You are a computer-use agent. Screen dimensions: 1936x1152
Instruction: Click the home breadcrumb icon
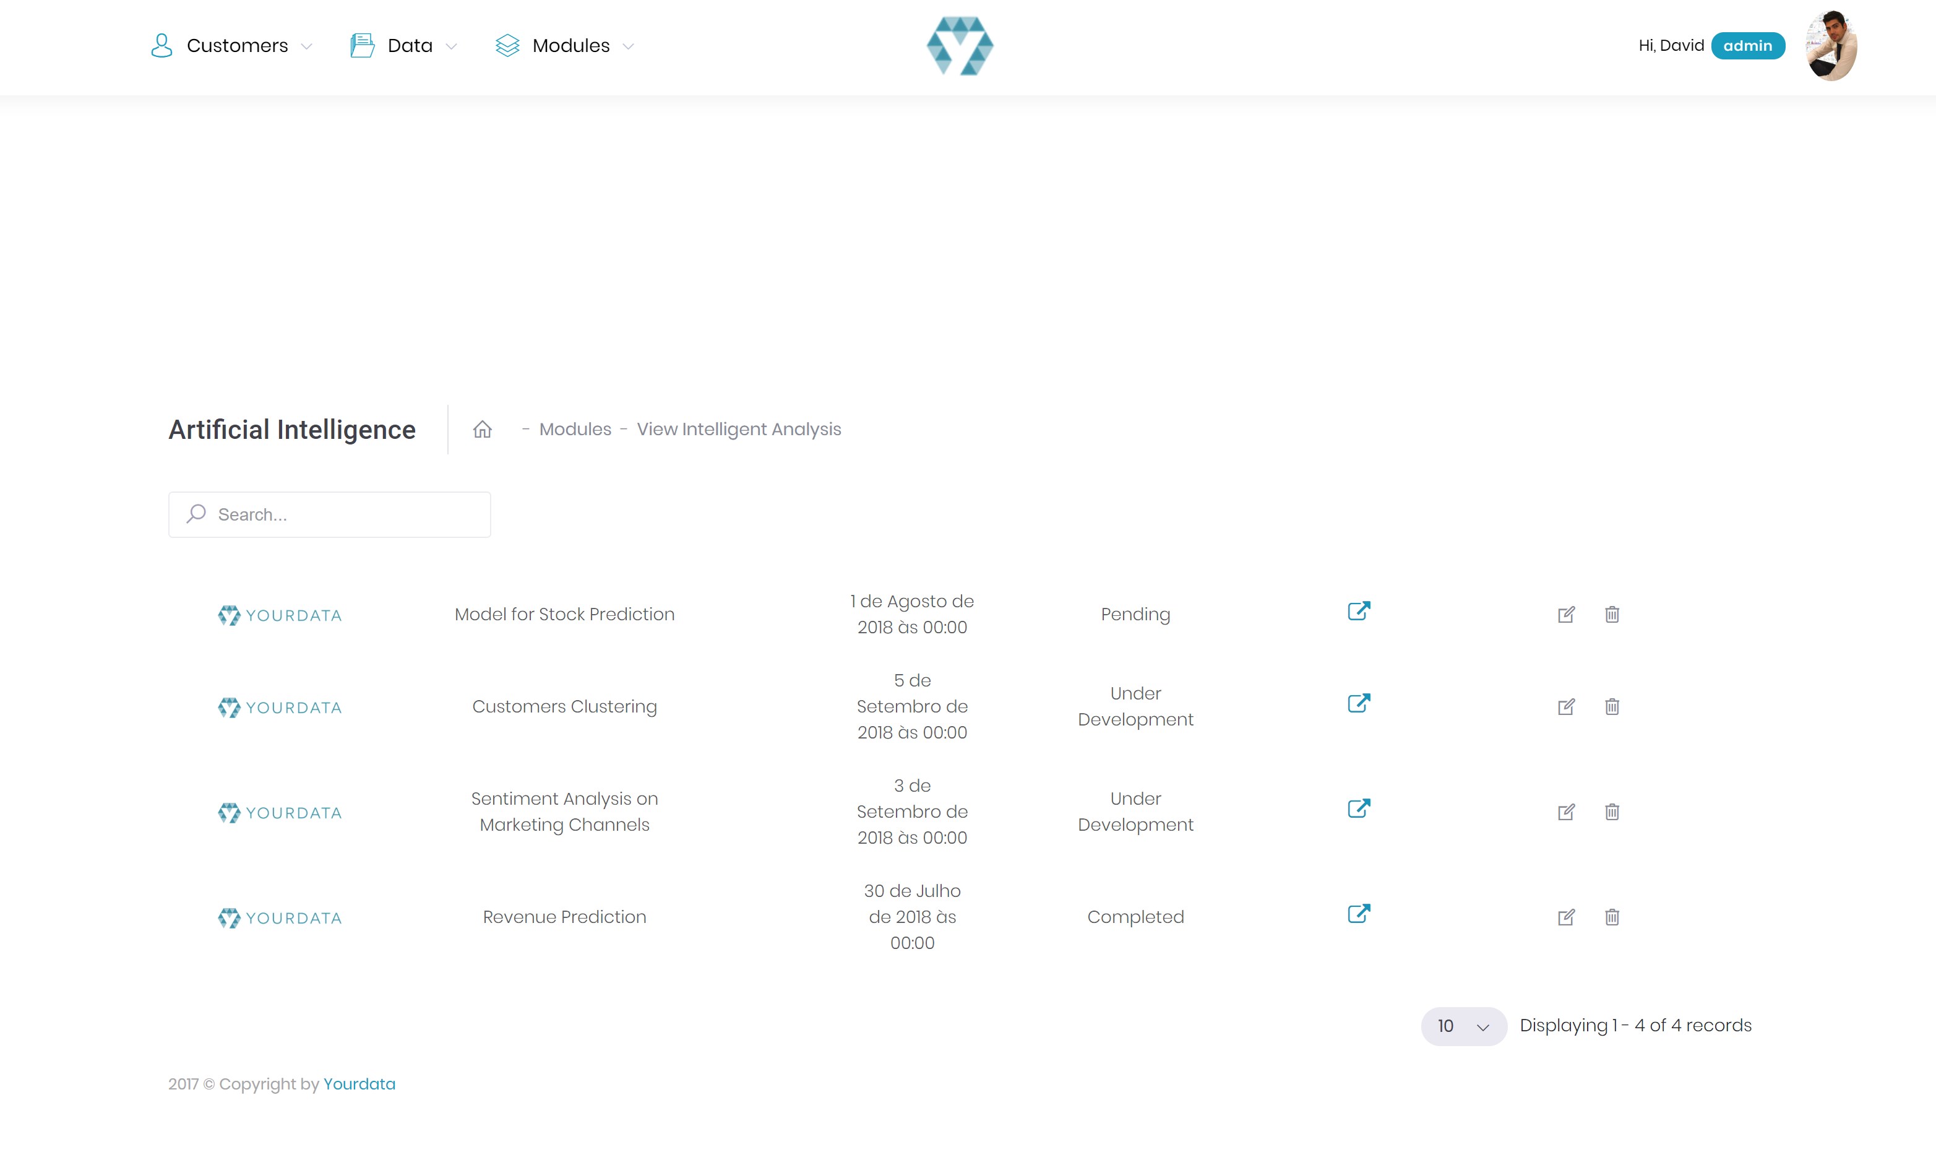pyautogui.click(x=482, y=429)
